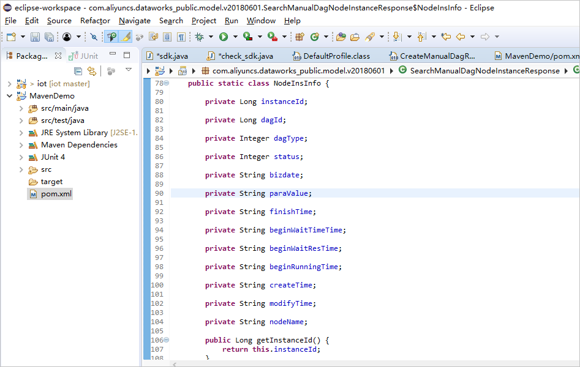Select pom.xml in Package Explorer

(x=50, y=194)
